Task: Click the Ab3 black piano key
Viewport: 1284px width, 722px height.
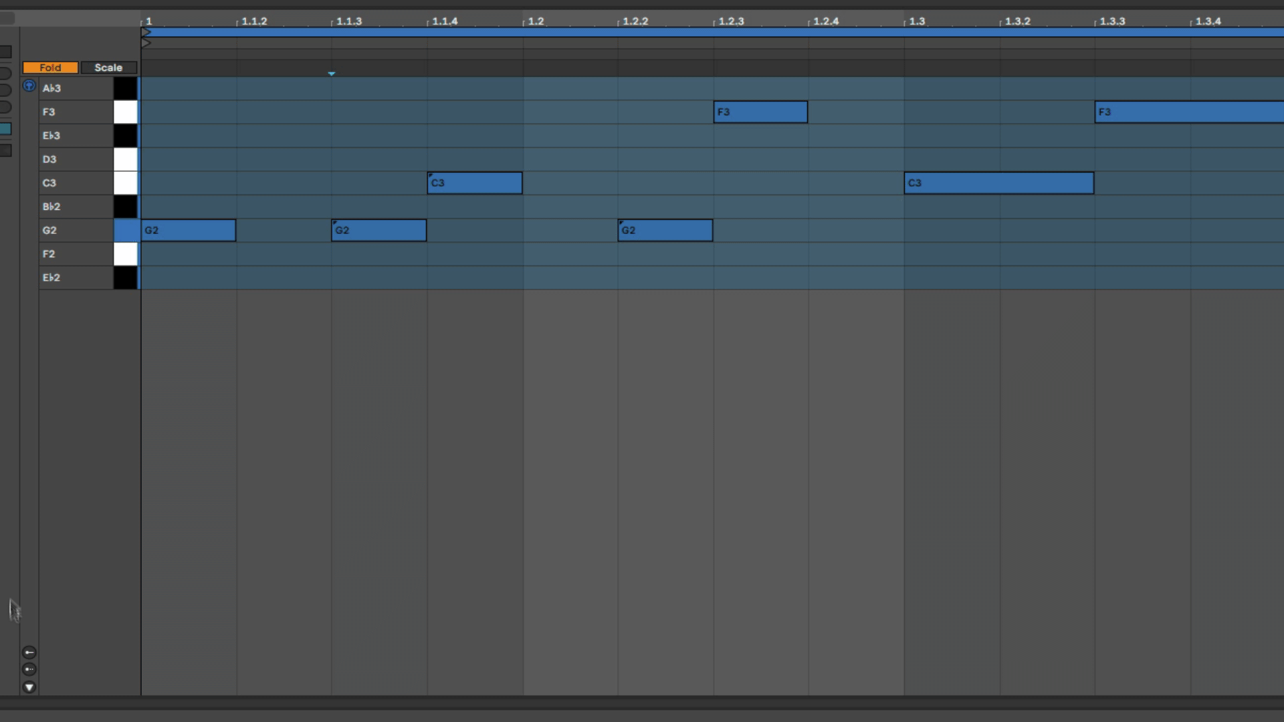Action: 125,88
